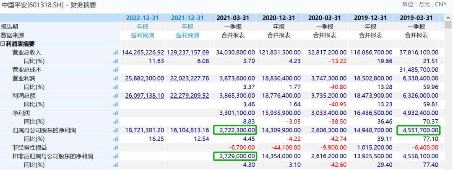Open chart icon for 同比 under 营业总收入

click(116, 61)
